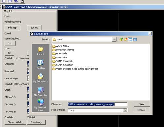Click the Edit inp button
The height and width of the screenshot is (127, 164).
pos(34,28)
